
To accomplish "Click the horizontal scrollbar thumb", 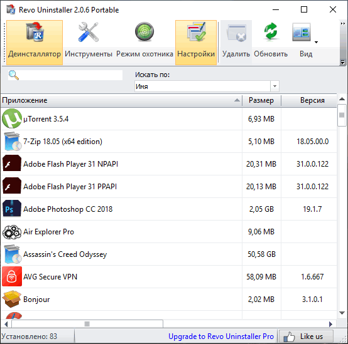I will click(87, 324).
